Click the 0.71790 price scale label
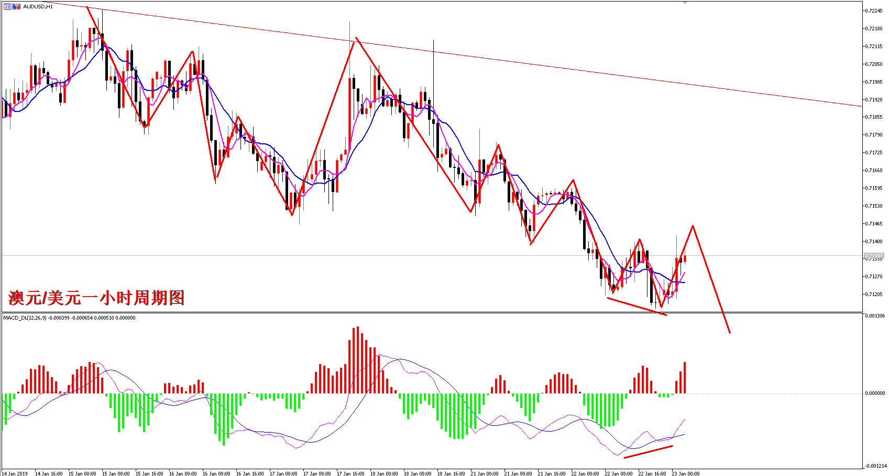Viewport: 889px width, 476px height. 874,135
